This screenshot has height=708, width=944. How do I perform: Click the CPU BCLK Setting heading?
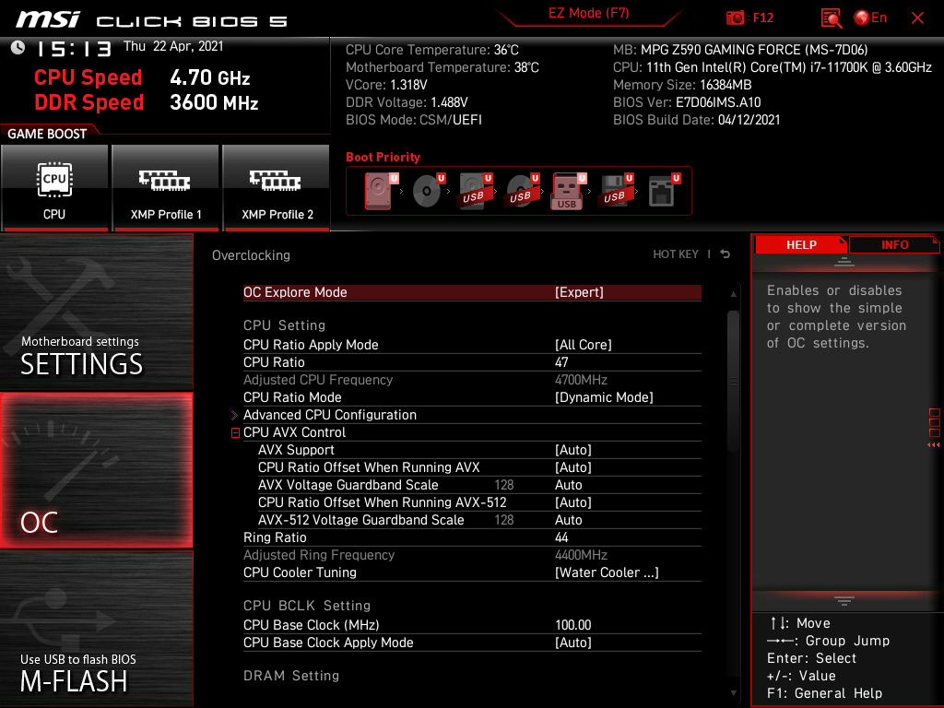click(307, 606)
